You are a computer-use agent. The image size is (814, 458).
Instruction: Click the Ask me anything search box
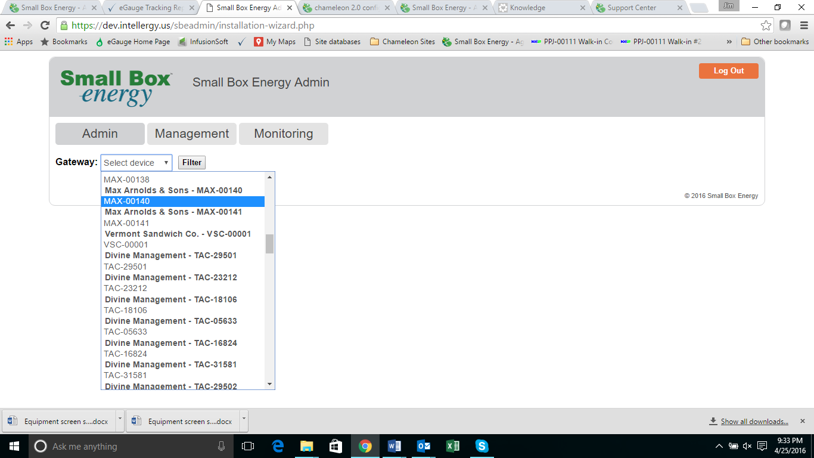[130, 446]
